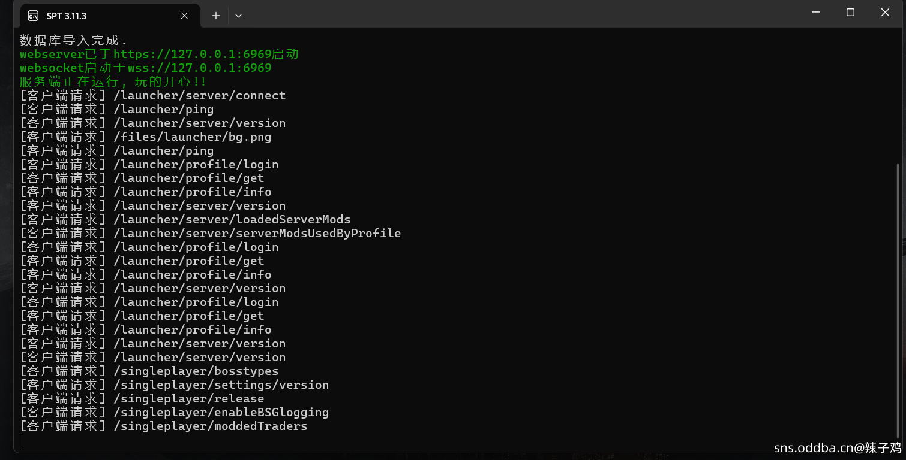The height and width of the screenshot is (460, 906).
Task: Click the /launcher/server/connect request line
Action: [152, 95]
